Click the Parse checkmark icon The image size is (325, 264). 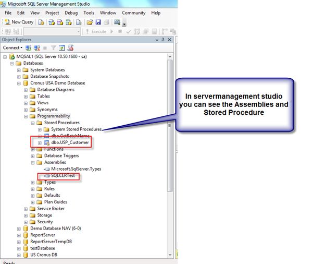pyautogui.click(x=129, y=32)
